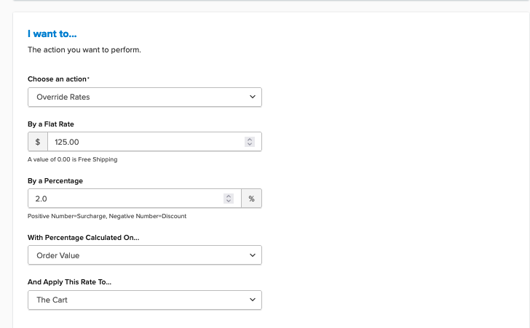Screen dimensions: 530x328
Task: Increase flat rate with the up stepper arrow
Action: pyautogui.click(x=250, y=139)
